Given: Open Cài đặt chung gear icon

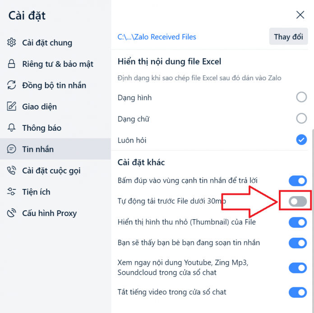Looking at the screenshot, I should pyautogui.click(x=11, y=42).
